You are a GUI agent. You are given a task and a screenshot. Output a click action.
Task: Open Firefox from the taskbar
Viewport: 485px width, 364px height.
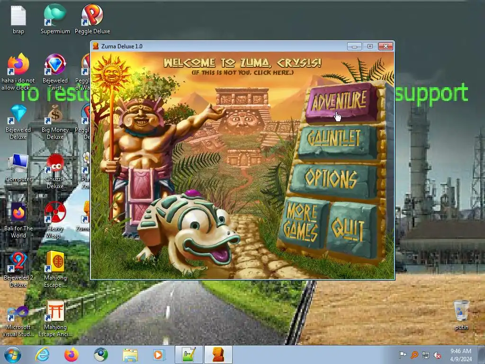(71, 355)
